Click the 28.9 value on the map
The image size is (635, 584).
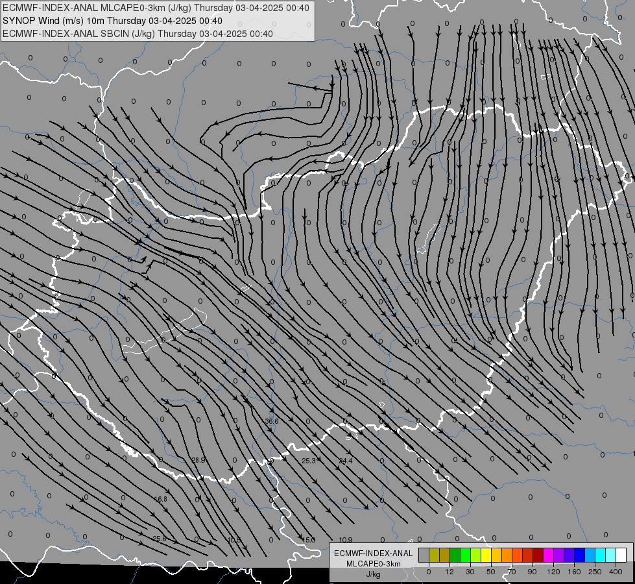point(198,461)
